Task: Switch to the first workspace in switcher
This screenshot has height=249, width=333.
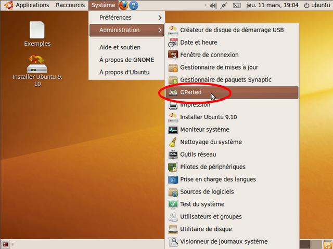Action: pos(305,244)
